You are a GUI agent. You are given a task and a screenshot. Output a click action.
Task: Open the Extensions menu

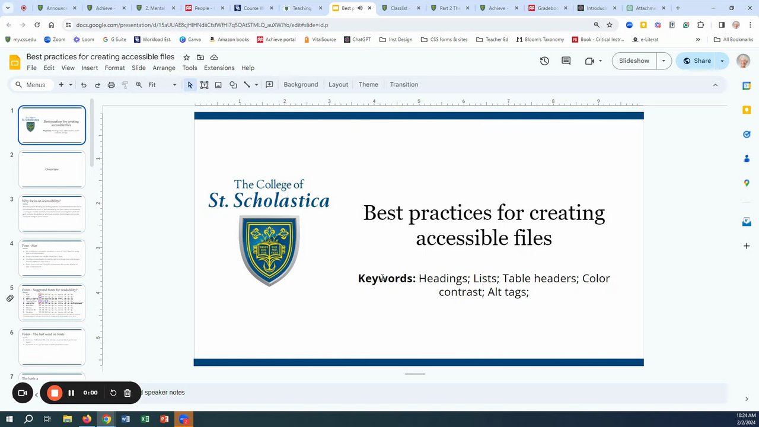point(219,68)
